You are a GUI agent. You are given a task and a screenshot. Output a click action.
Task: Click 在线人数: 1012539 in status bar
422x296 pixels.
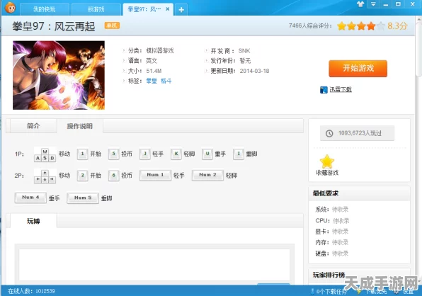point(31,291)
